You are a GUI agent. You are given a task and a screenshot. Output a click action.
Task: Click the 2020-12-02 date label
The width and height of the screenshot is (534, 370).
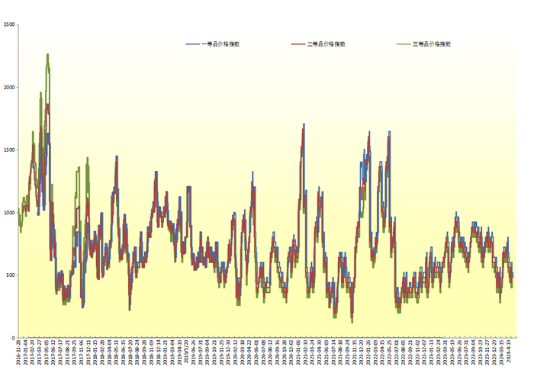click(291, 352)
